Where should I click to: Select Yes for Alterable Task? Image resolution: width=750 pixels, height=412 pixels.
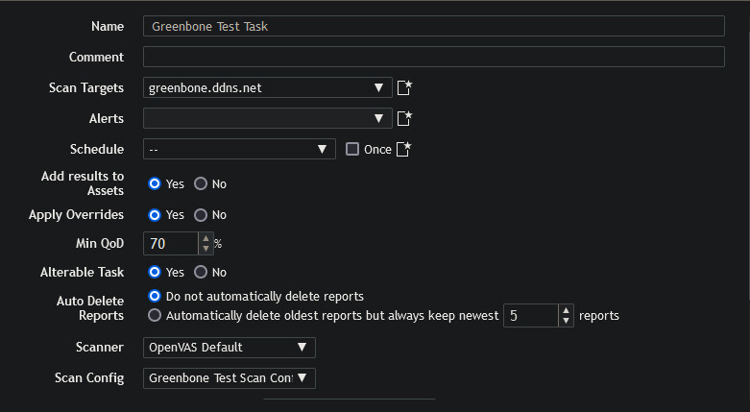[155, 273]
